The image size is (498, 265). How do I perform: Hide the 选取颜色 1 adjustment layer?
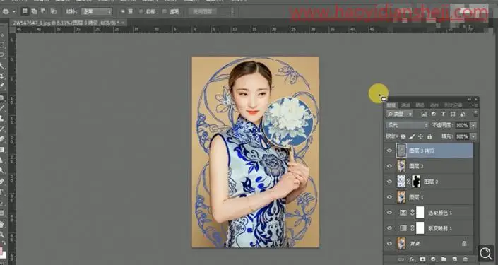click(x=389, y=213)
